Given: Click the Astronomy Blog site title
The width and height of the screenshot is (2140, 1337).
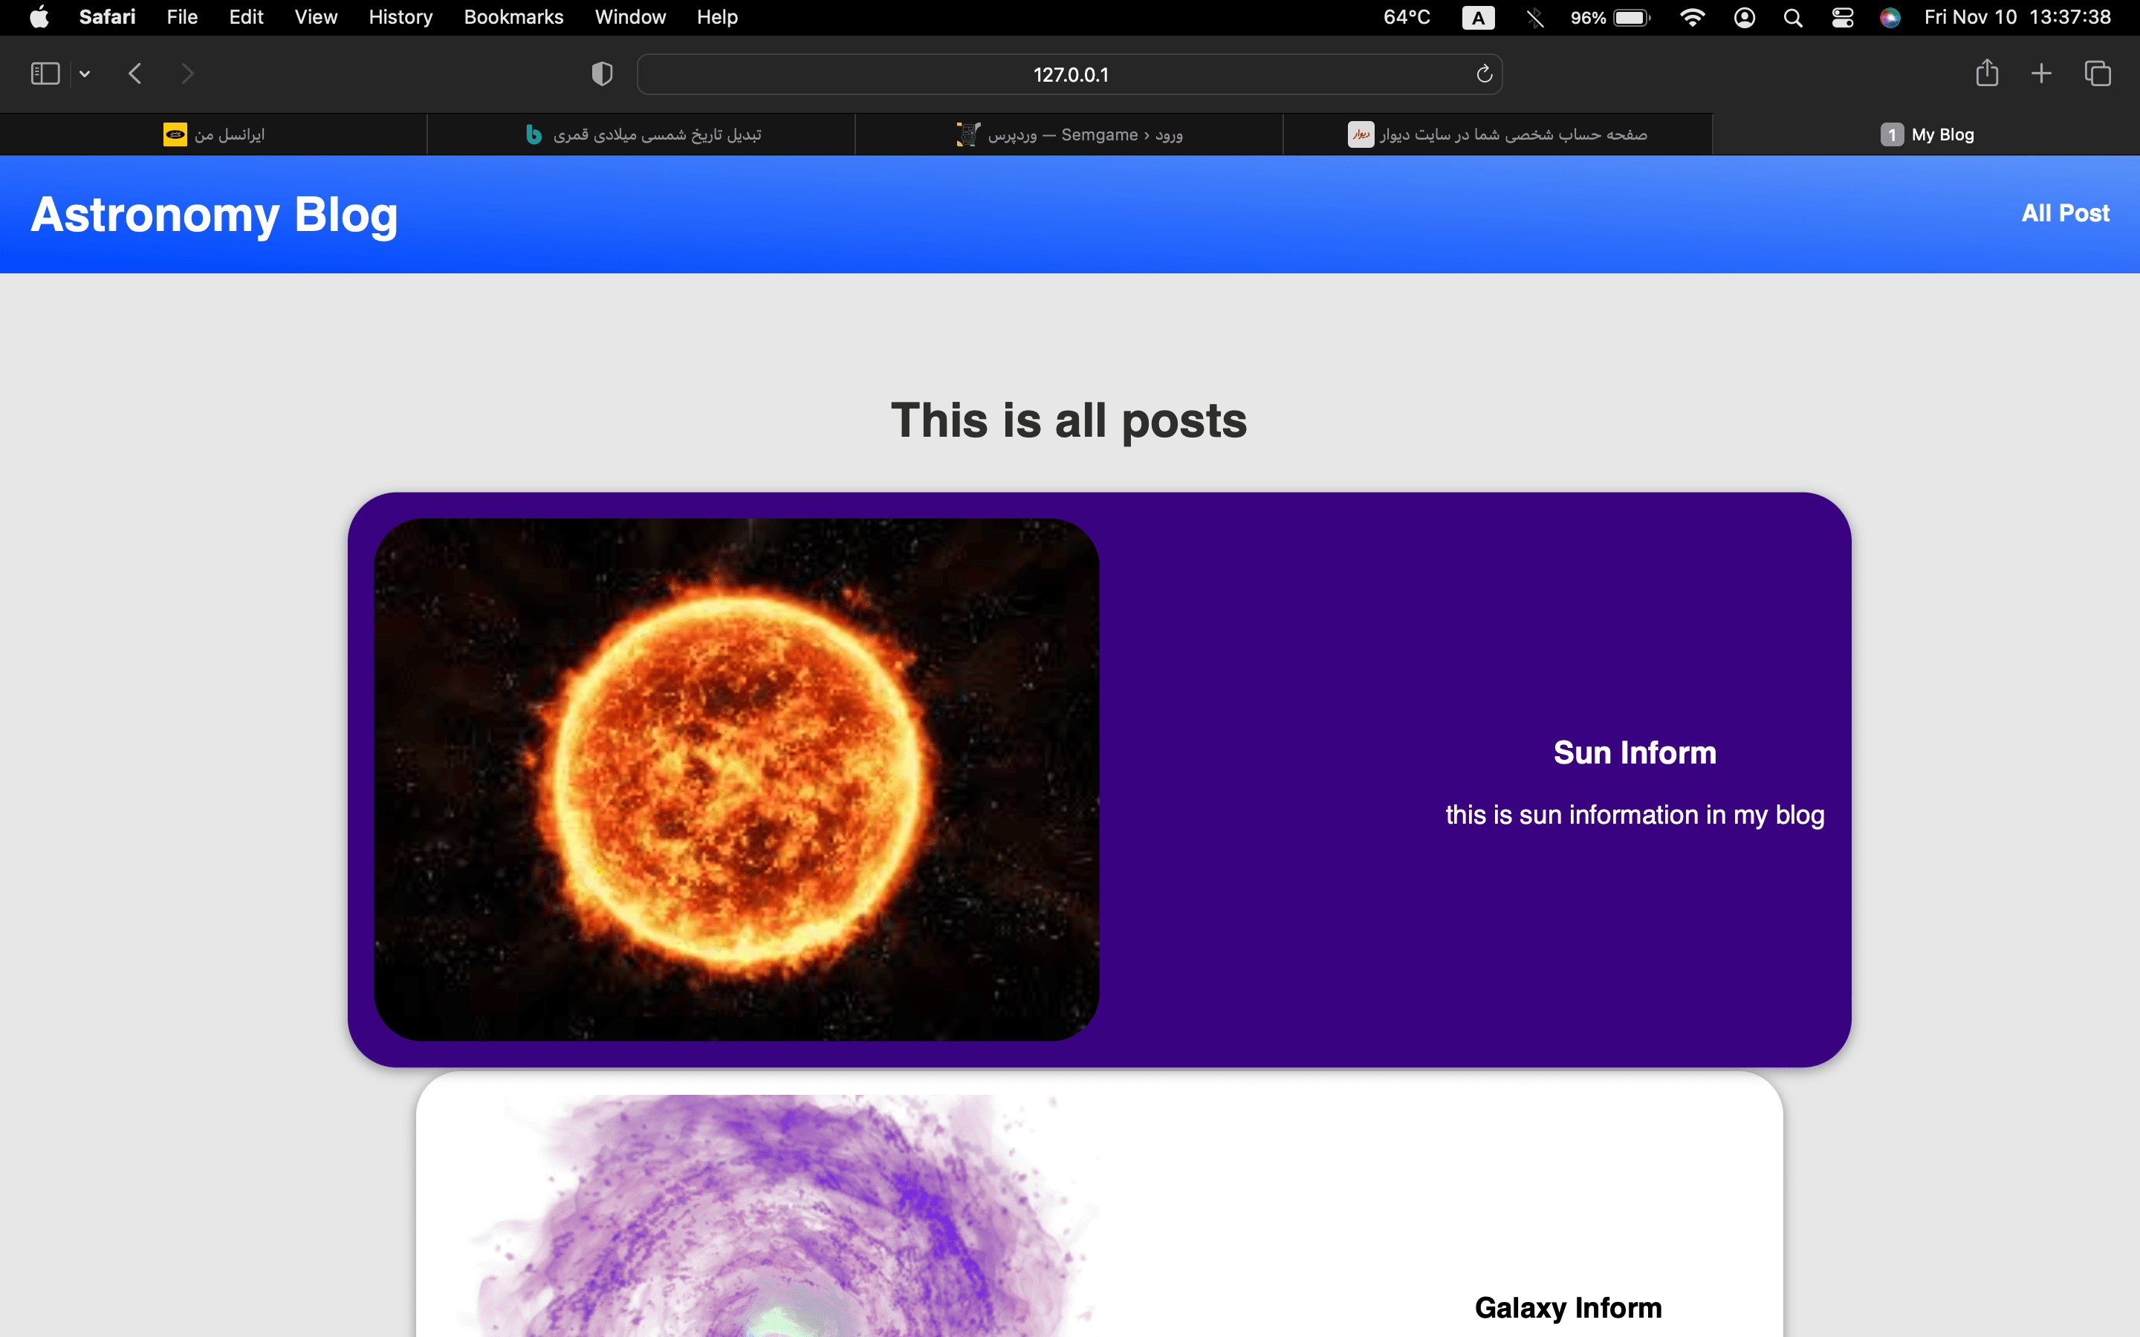Looking at the screenshot, I should click(214, 215).
